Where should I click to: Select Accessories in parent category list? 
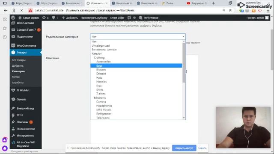(x=136, y=62)
